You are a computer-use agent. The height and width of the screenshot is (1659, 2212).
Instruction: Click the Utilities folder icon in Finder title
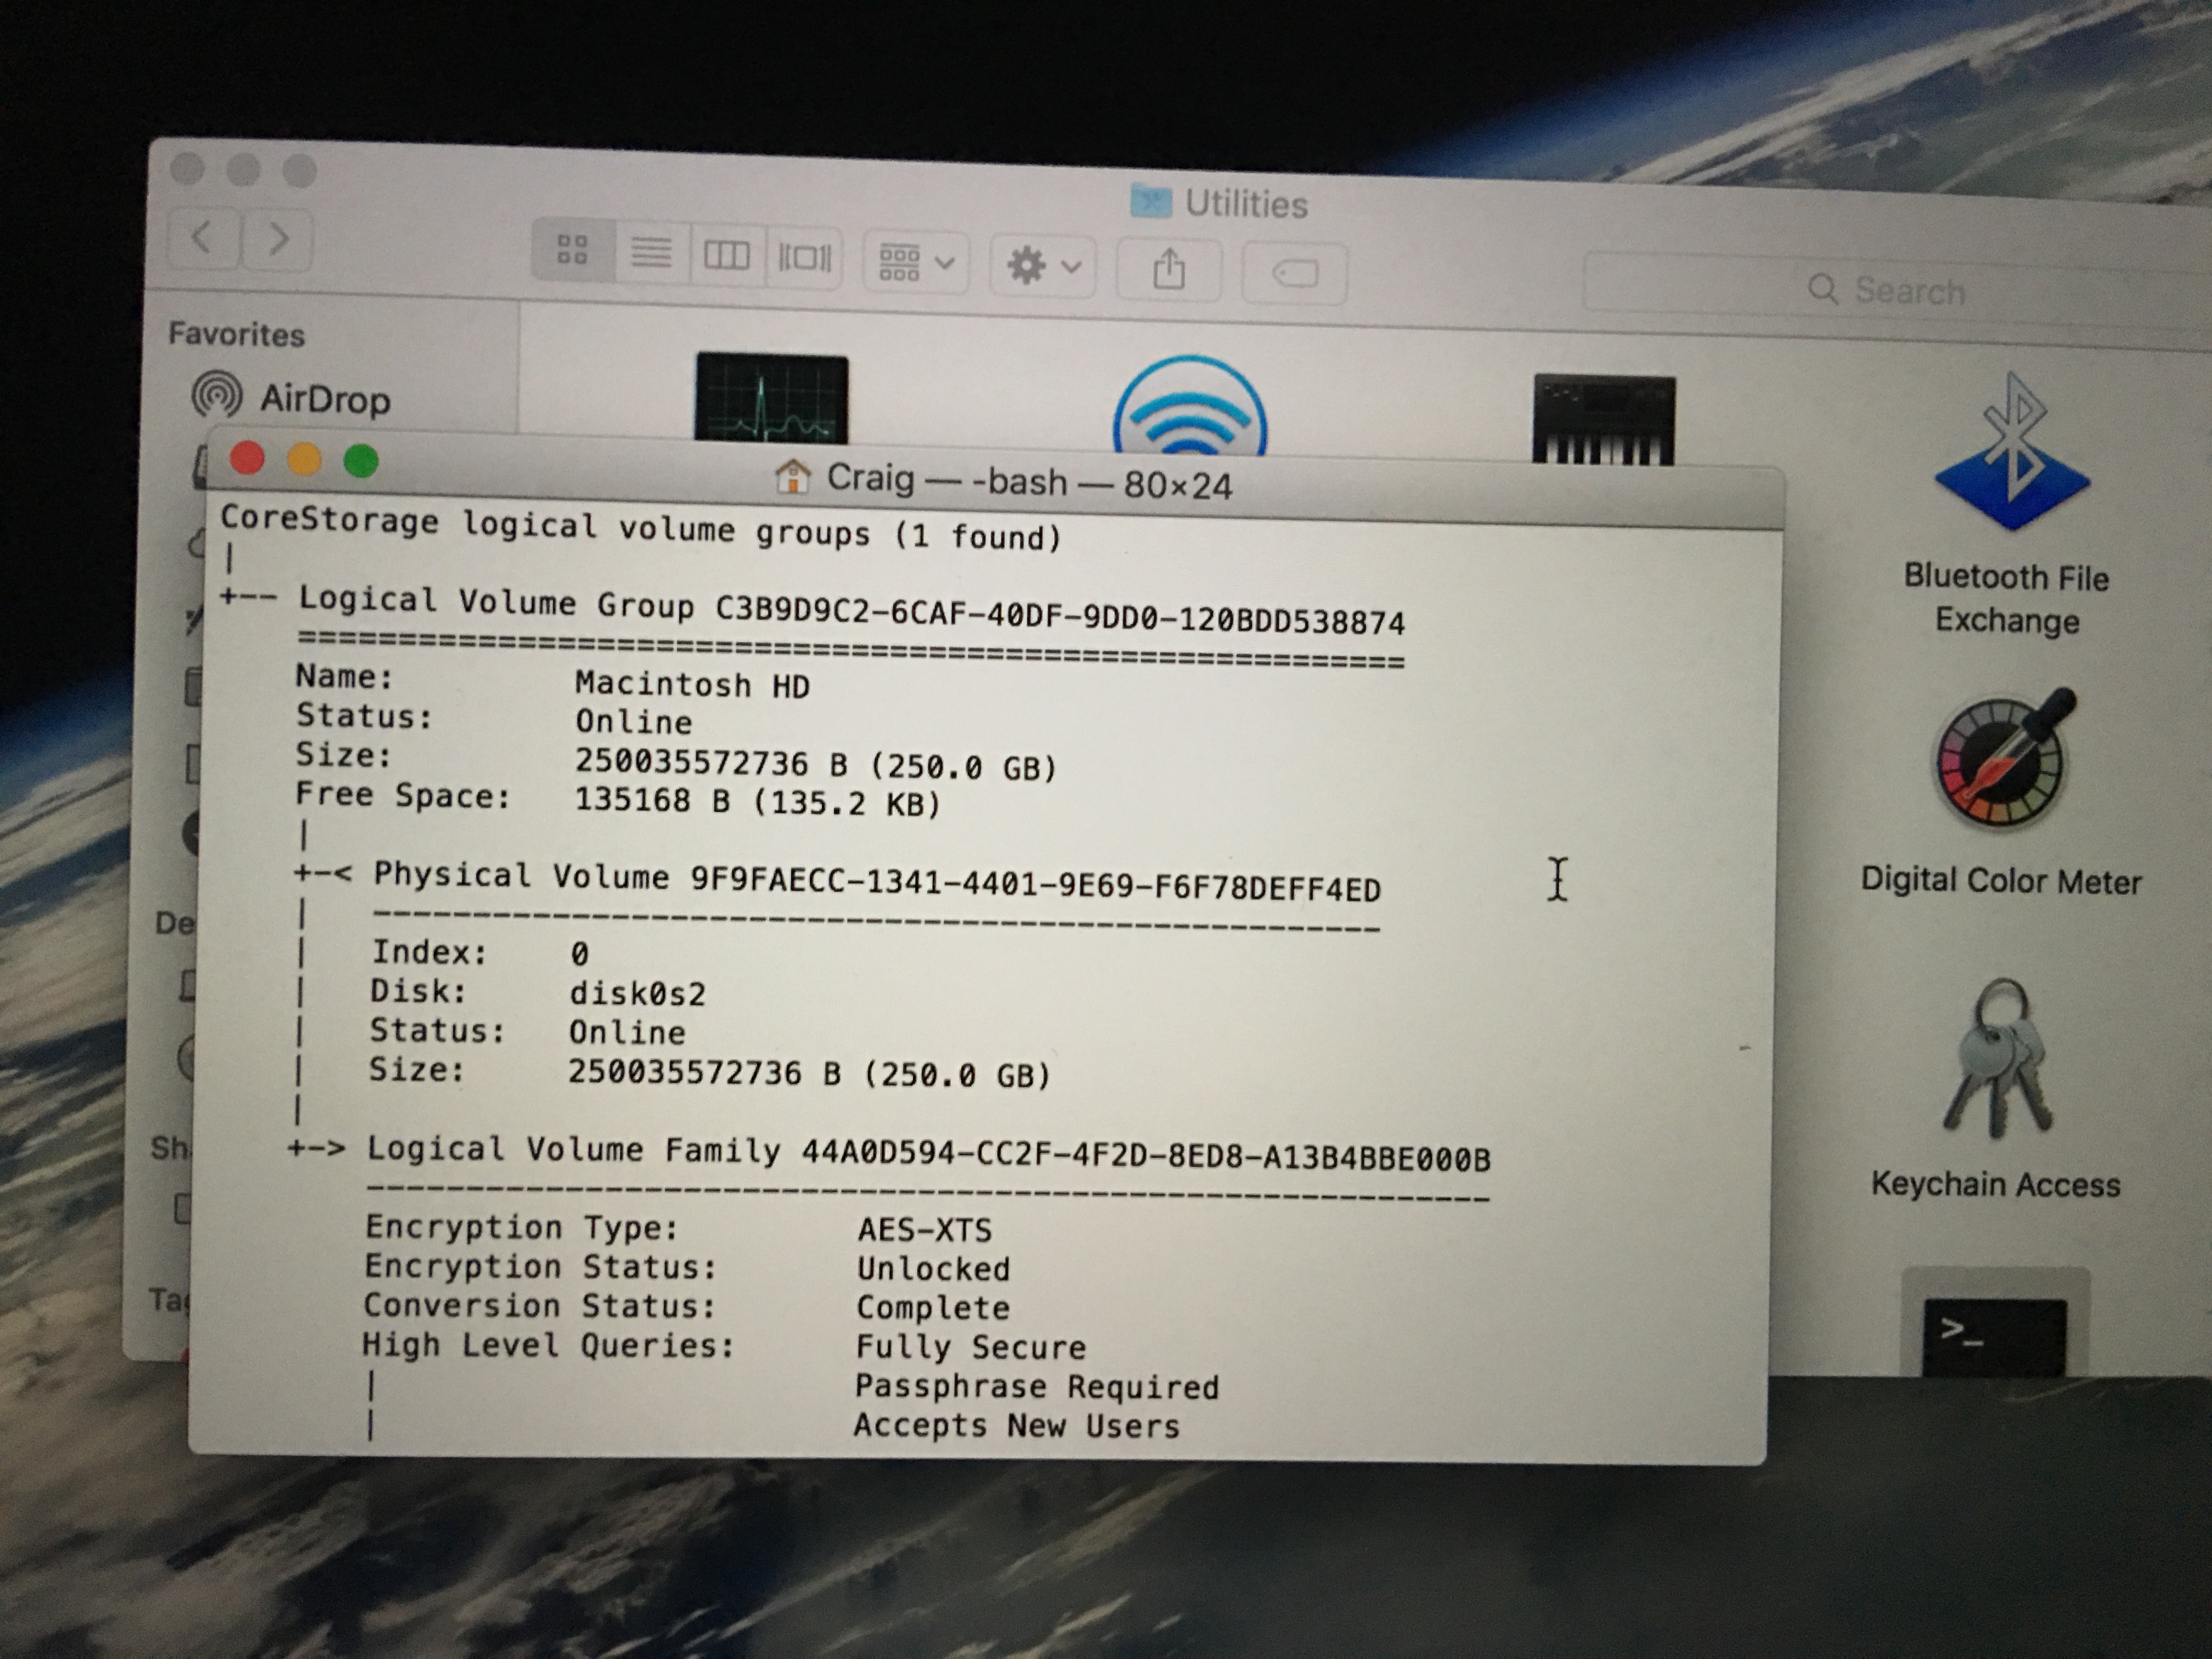(x=1150, y=201)
